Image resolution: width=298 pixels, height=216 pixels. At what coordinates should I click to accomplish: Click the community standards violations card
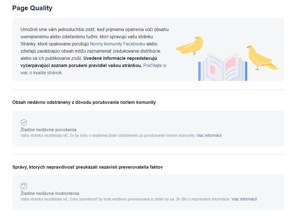pyautogui.click(x=148, y=128)
